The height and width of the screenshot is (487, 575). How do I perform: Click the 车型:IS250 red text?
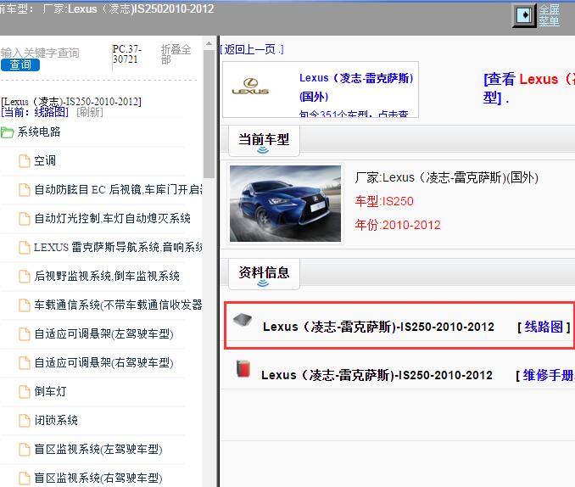click(384, 201)
